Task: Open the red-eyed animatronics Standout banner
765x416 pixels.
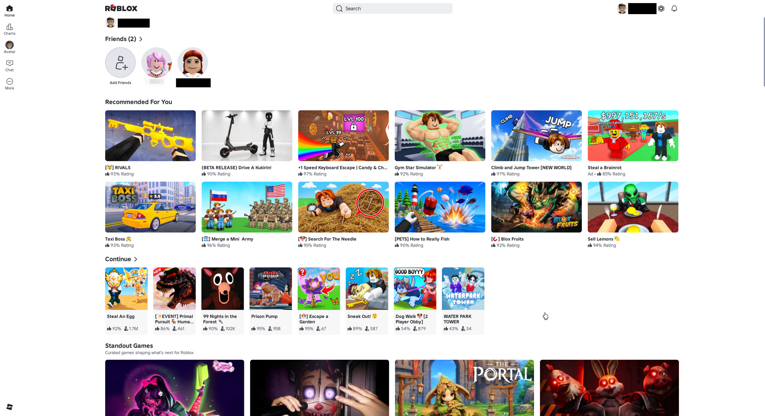Action: pos(609,388)
